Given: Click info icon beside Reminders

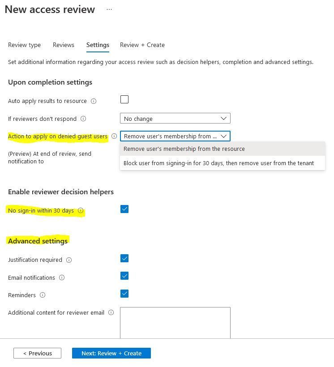Looking at the screenshot, I should point(43,295).
